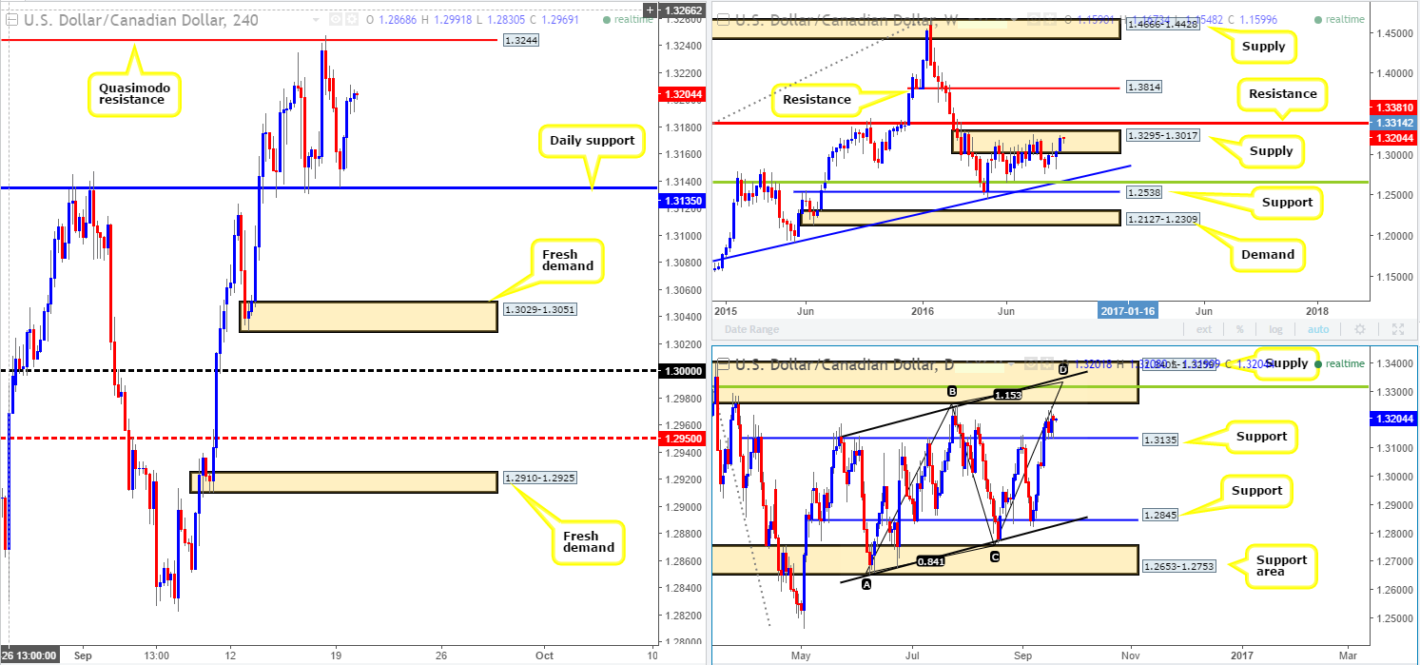Click the 1.30000 black price axis tag
The height and width of the screenshot is (665, 1420).
point(683,372)
